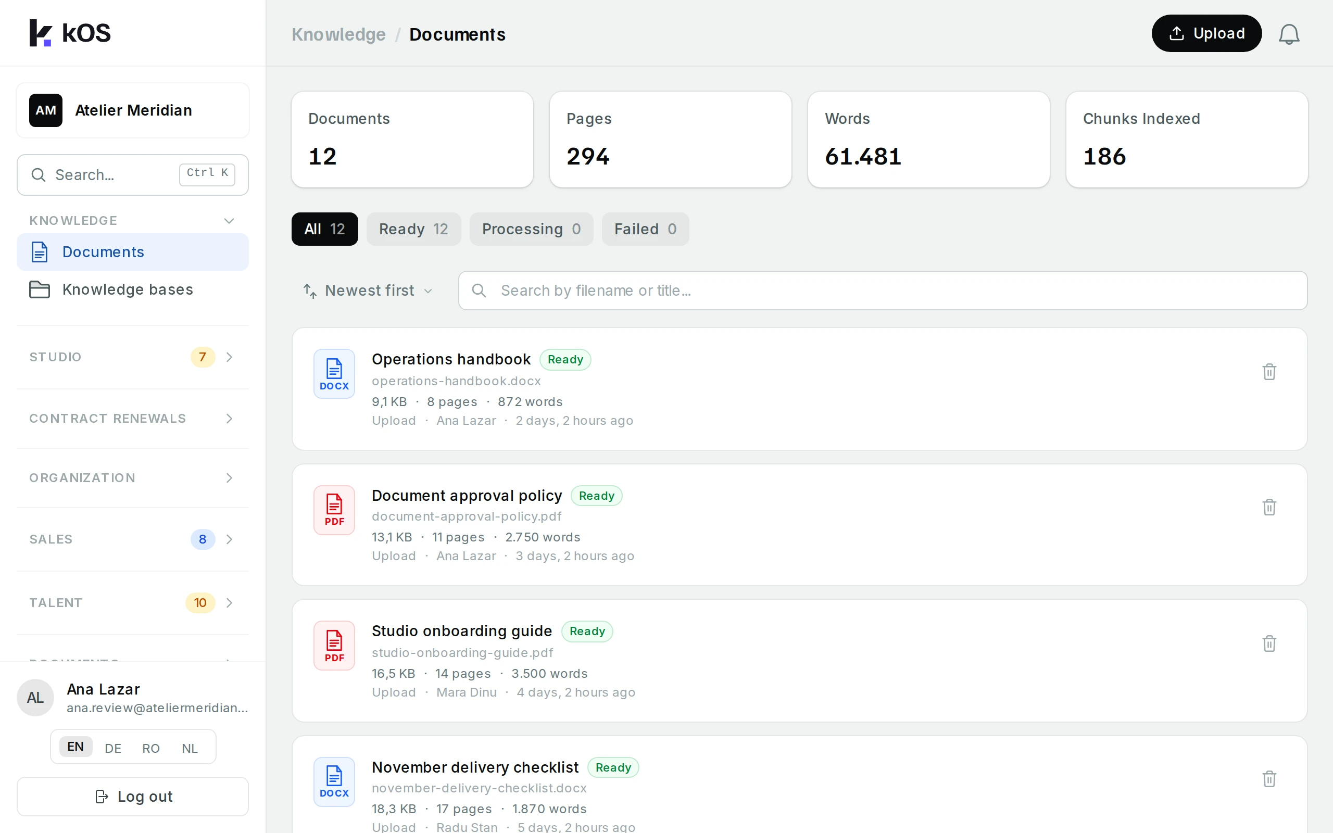Select the EN language option
The height and width of the screenshot is (833, 1333).
coord(76,747)
